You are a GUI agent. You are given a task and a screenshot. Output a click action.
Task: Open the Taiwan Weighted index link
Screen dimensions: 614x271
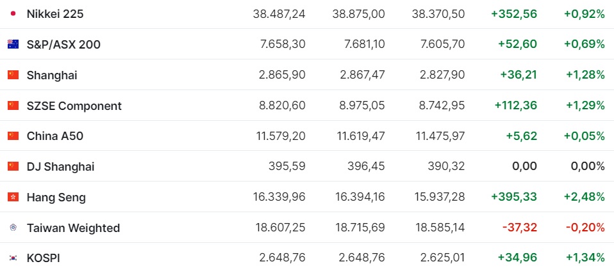(73, 228)
